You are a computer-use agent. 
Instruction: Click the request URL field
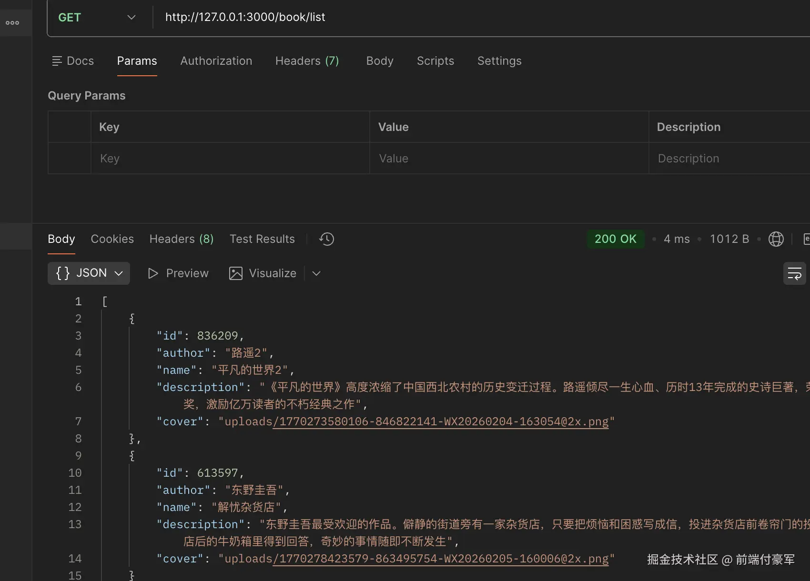(x=481, y=18)
